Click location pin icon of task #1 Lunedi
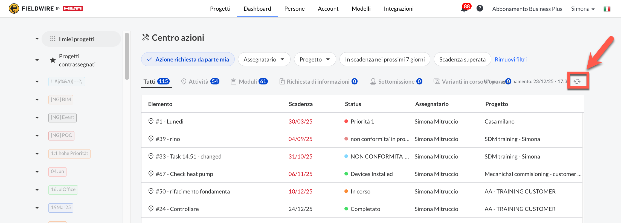This screenshot has height=223, width=621. [x=151, y=121]
